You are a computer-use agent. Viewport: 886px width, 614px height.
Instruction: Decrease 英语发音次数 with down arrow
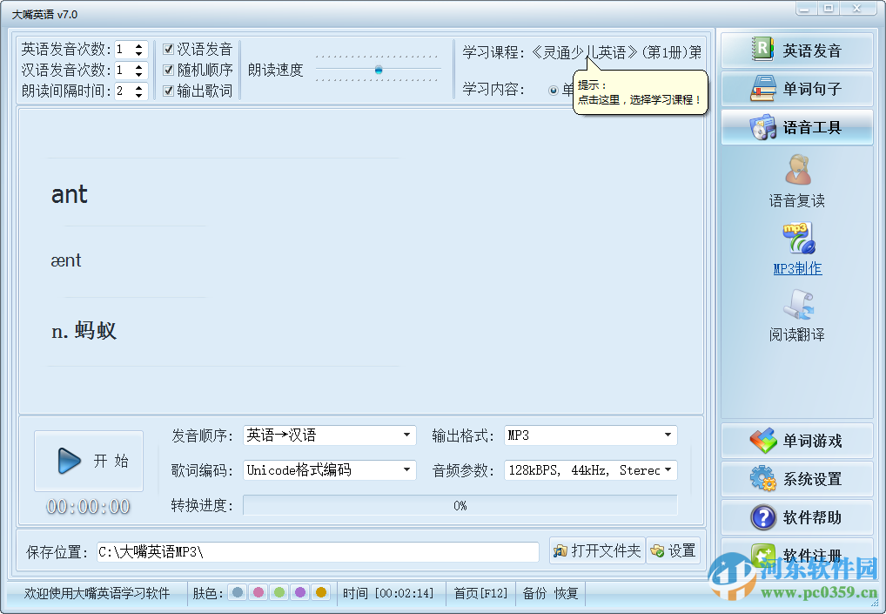click(139, 54)
